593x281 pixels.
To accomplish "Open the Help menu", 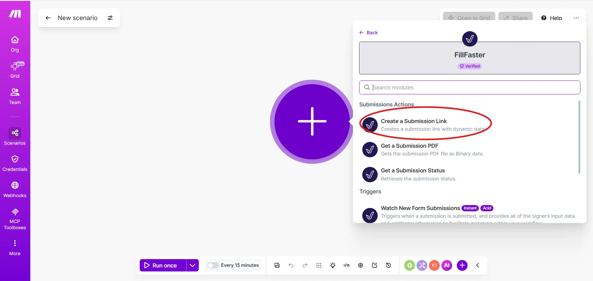I will [x=552, y=18].
